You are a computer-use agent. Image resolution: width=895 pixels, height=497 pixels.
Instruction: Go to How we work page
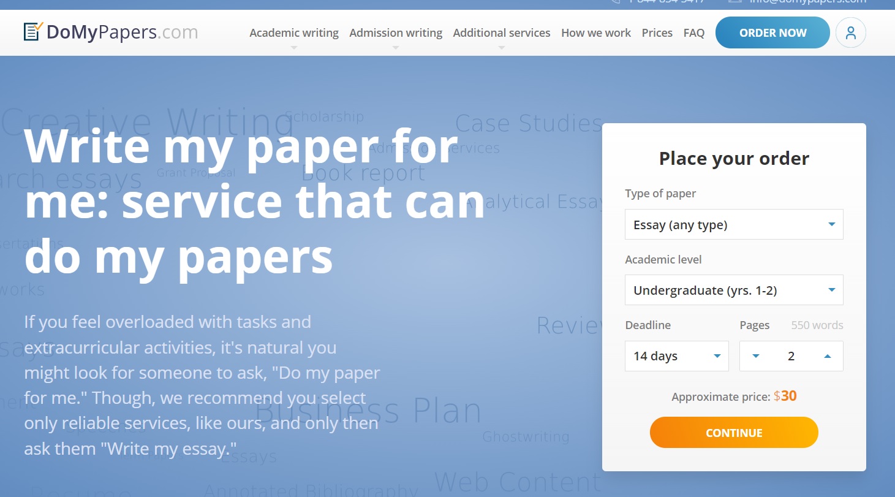pyautogui.click(x=596, y=32)
